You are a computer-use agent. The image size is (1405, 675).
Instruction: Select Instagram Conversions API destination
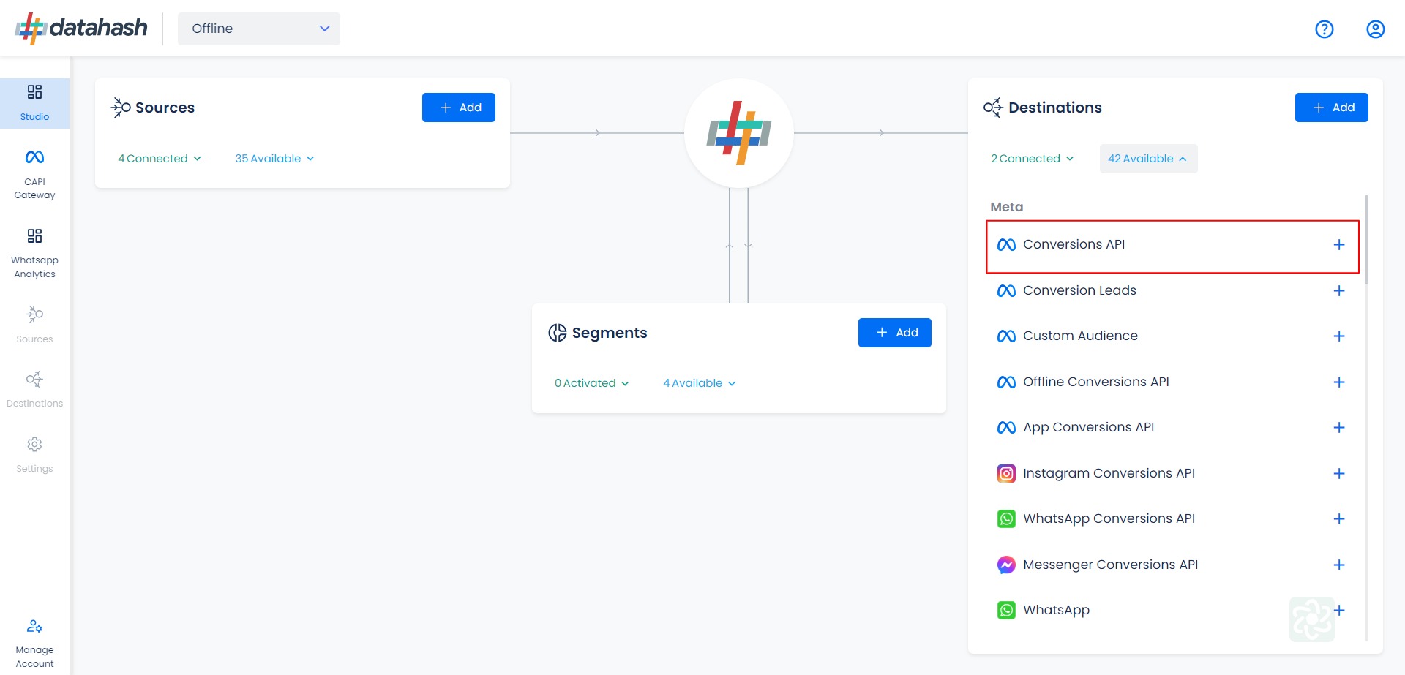[x=1172, y=474]
